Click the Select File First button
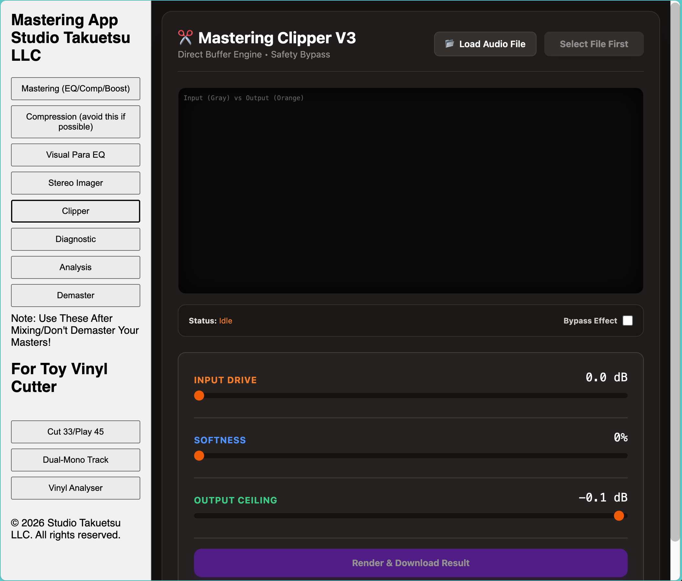The image size is (682, 581). coord(593,44)
